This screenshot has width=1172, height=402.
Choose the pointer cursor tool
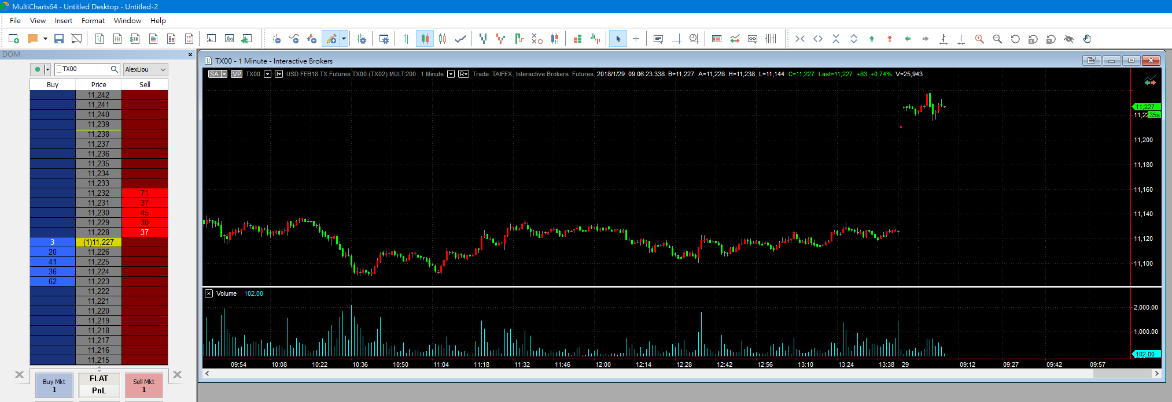pos(618,39)
